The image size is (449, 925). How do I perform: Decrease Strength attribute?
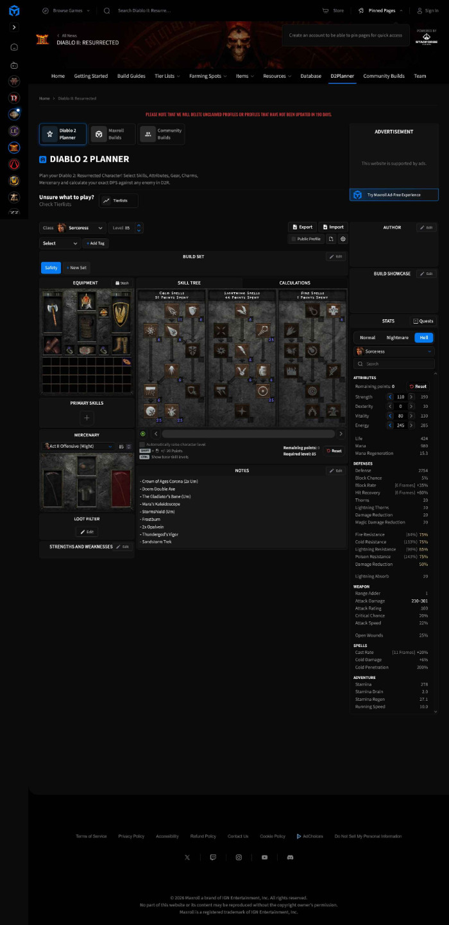(390, 397)
